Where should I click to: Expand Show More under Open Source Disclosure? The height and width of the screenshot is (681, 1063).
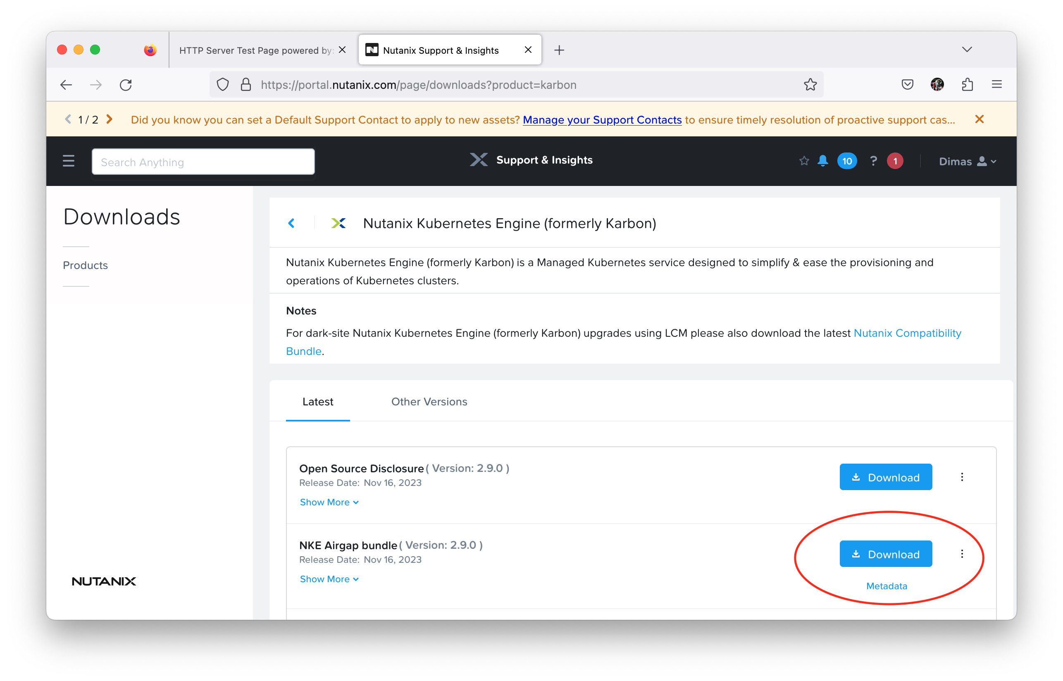pyautogui.click(x=329, y=502)
